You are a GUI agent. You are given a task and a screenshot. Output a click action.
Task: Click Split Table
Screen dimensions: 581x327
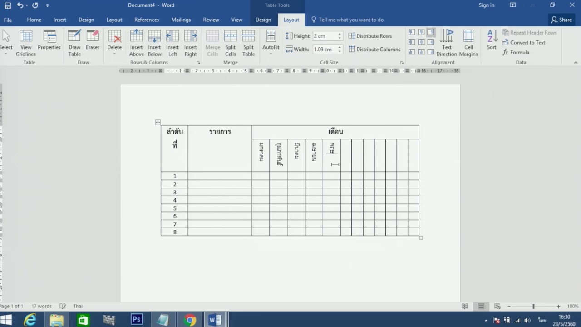point(248,44)
